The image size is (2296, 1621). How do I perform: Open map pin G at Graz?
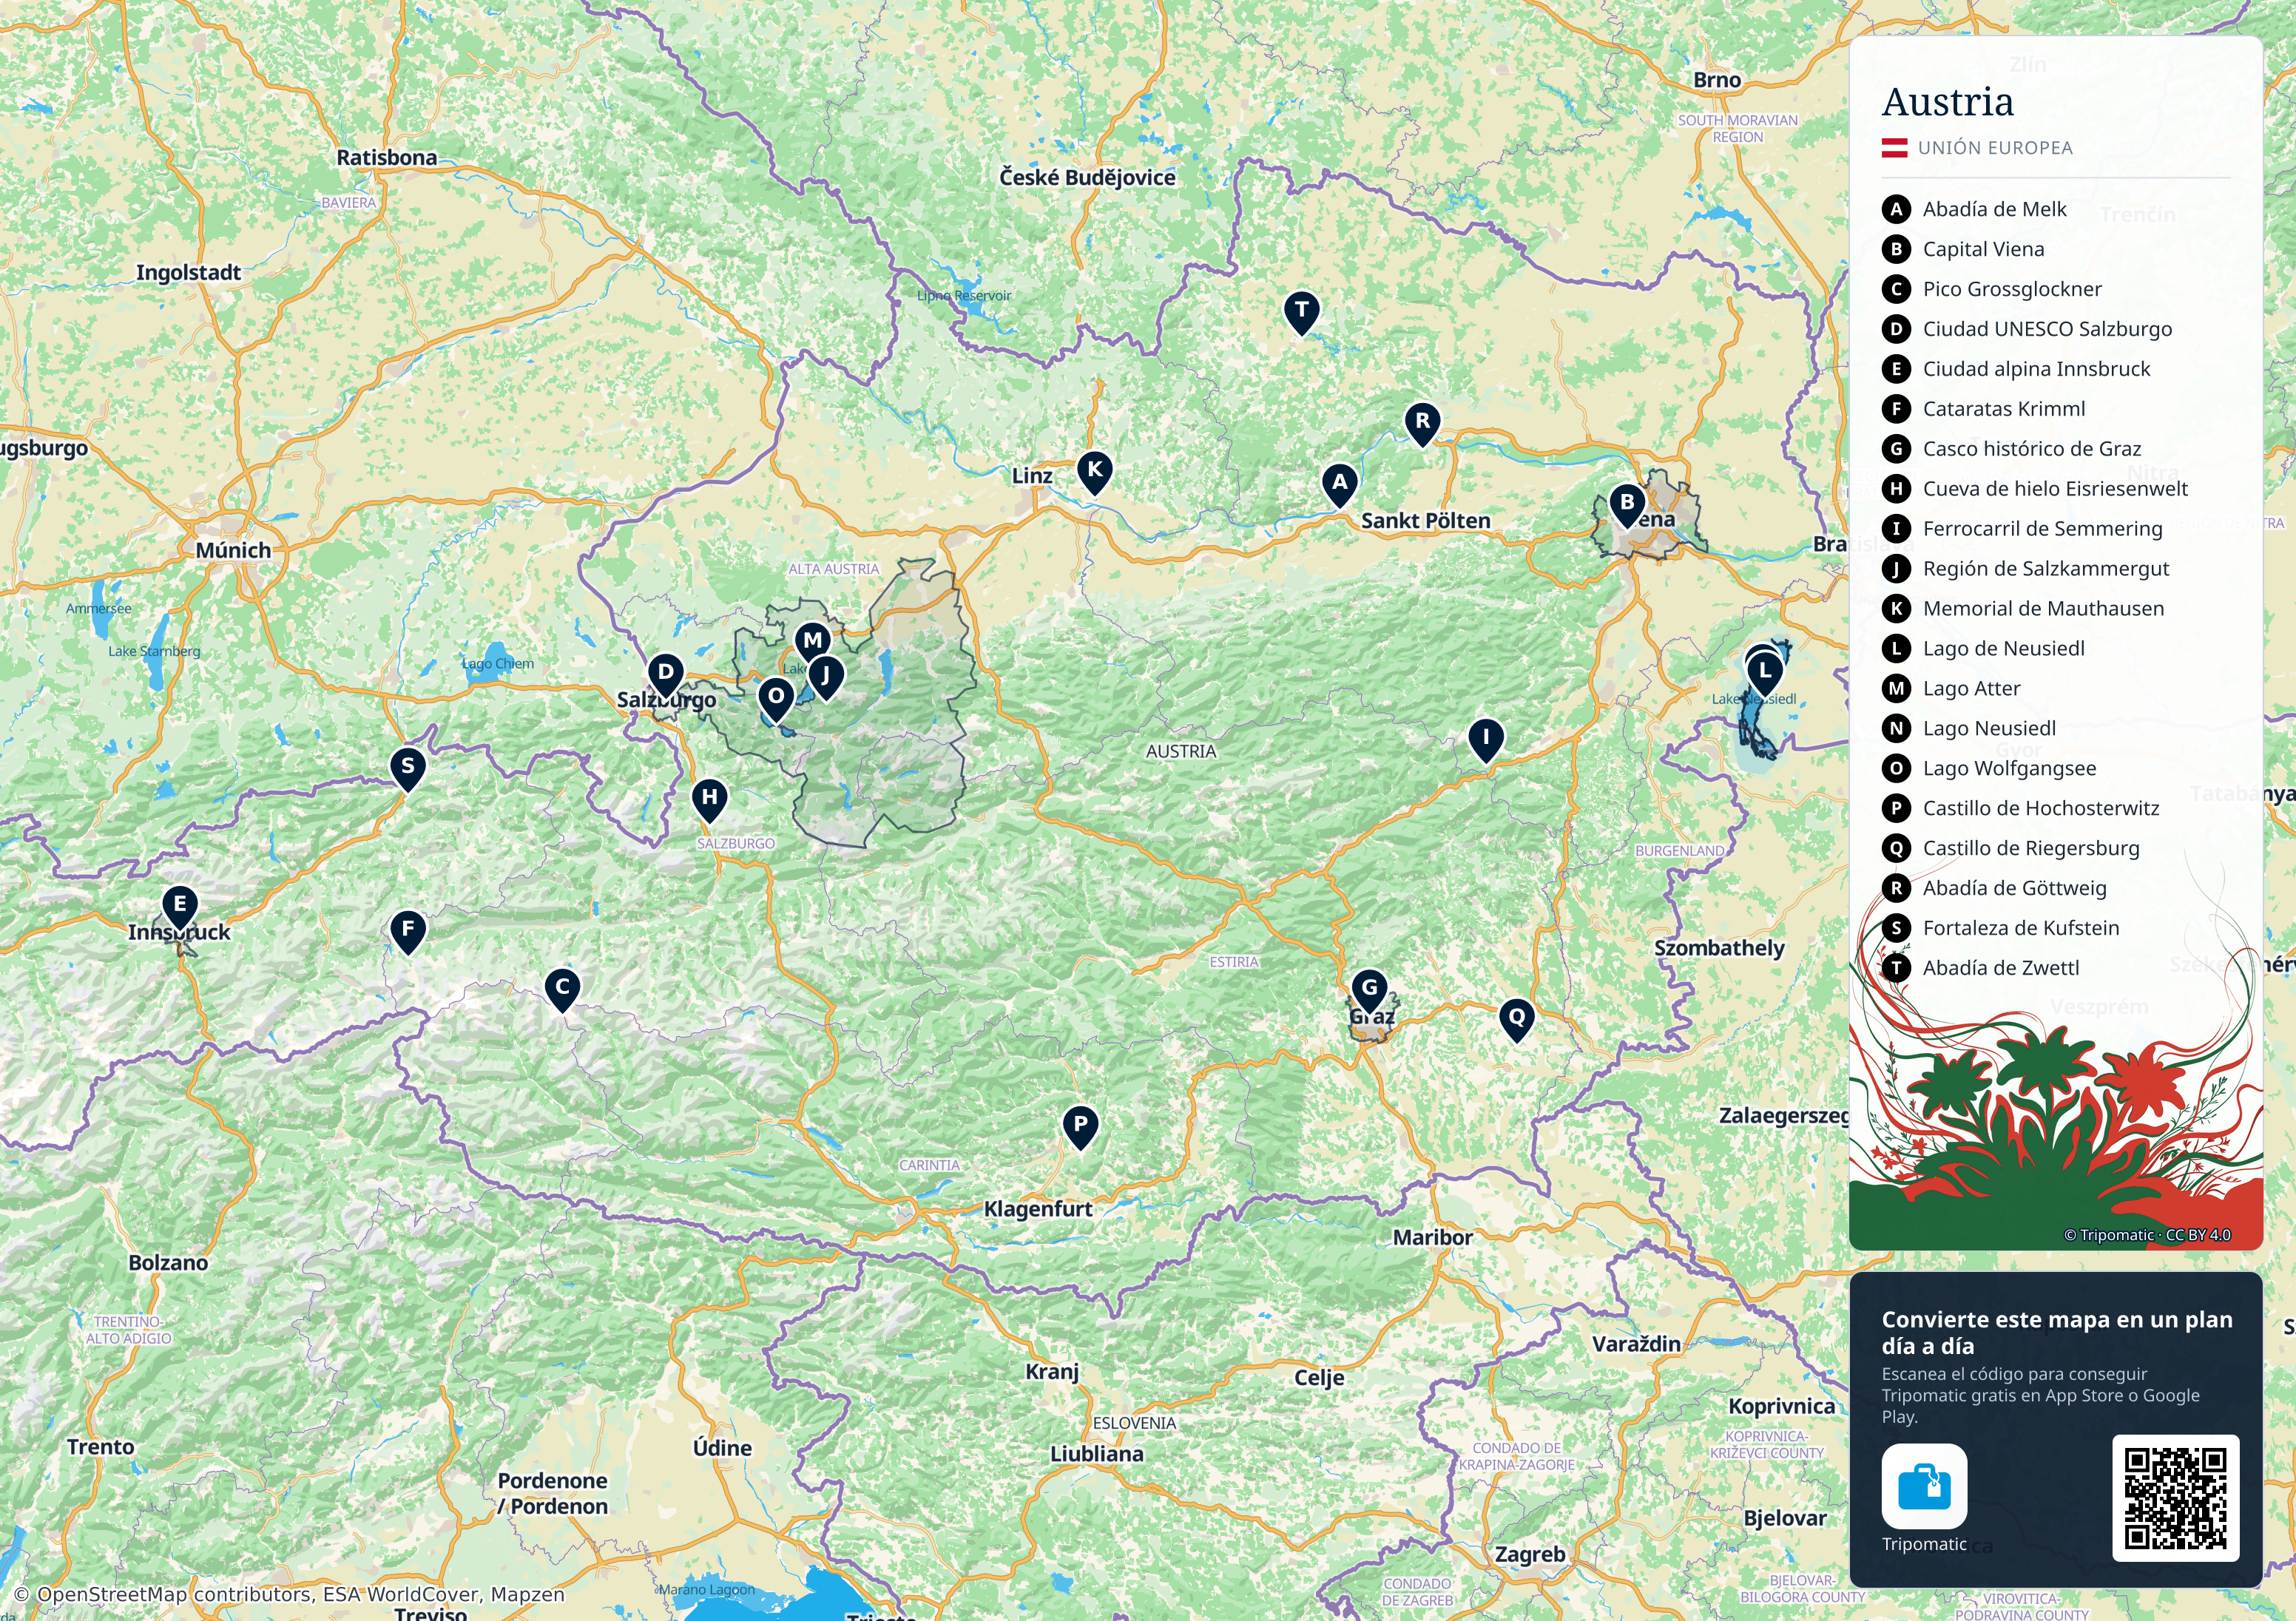click(x=1369, y=991)
